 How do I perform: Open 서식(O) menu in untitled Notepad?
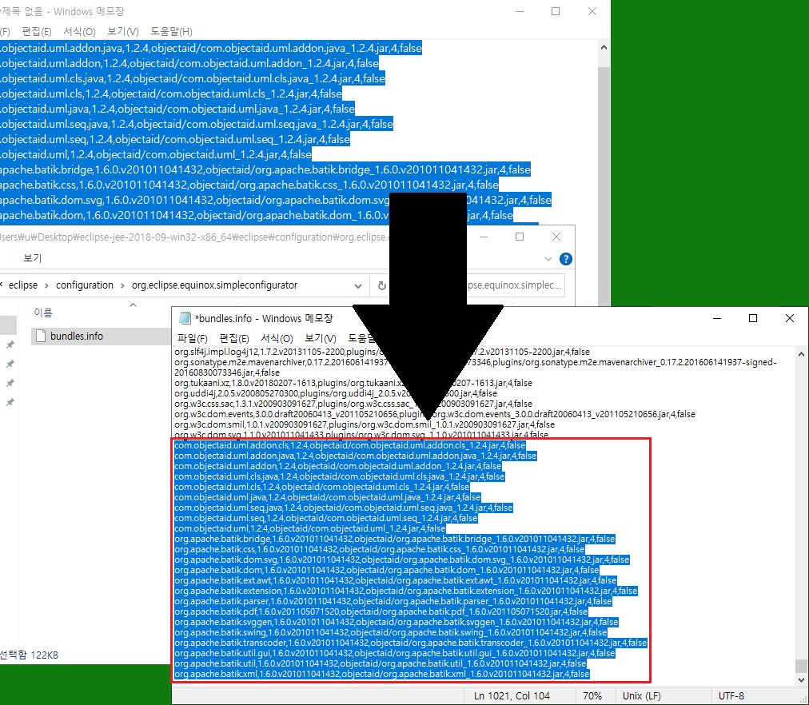coord(79,31)
